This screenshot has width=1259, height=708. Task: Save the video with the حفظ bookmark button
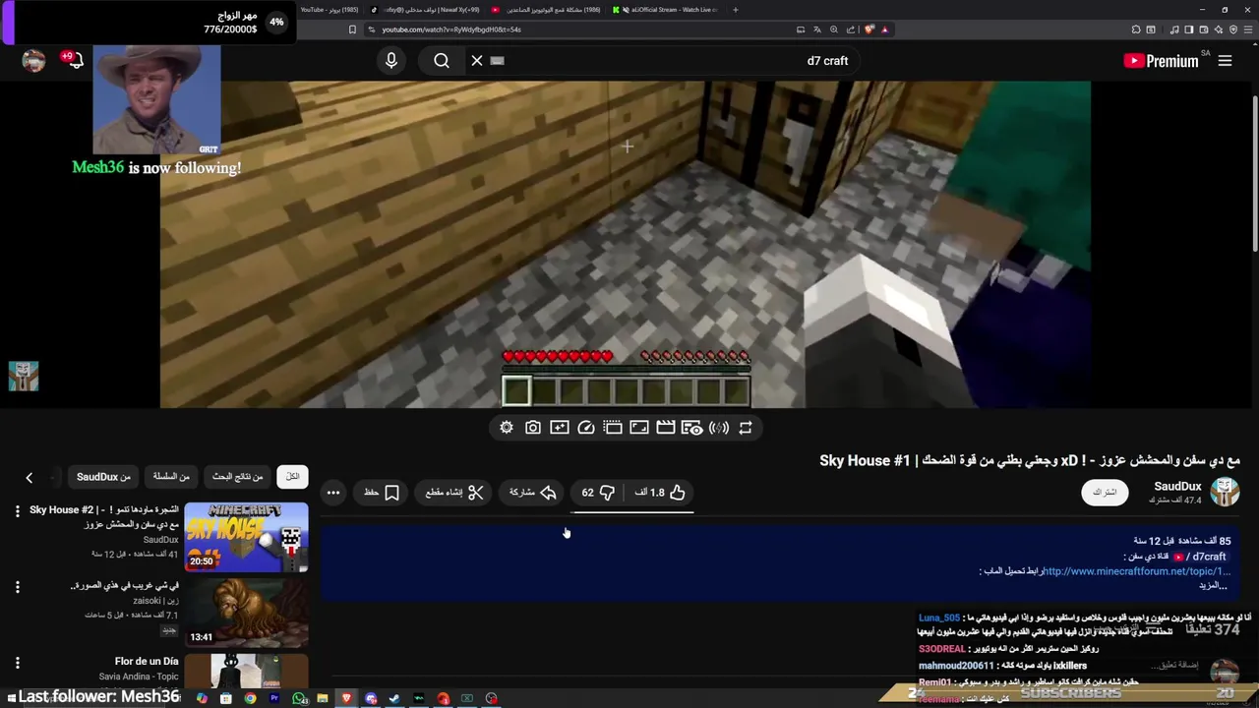click(x=382, y=493)
